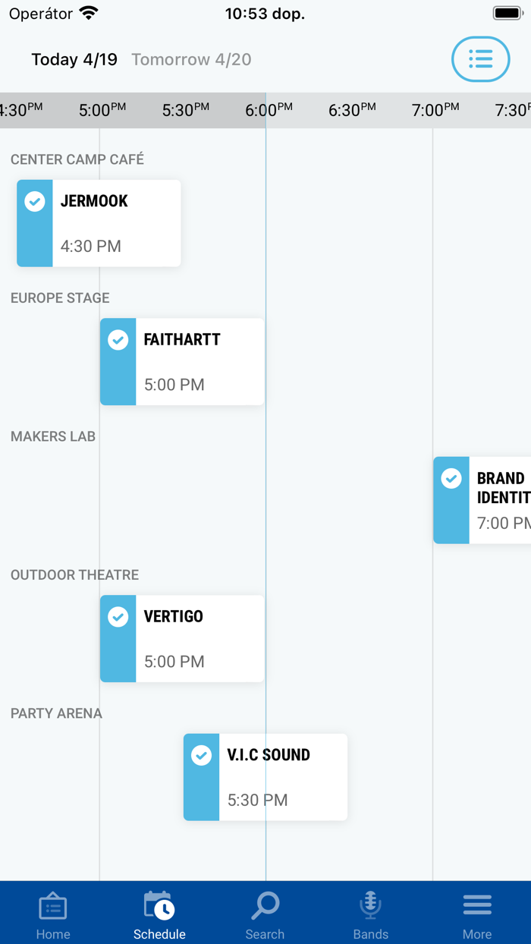Screen dimensions: 531x944
Task: Tap the Schedule calendar icon
Action: pyautogui.click(x=159, y=907)
